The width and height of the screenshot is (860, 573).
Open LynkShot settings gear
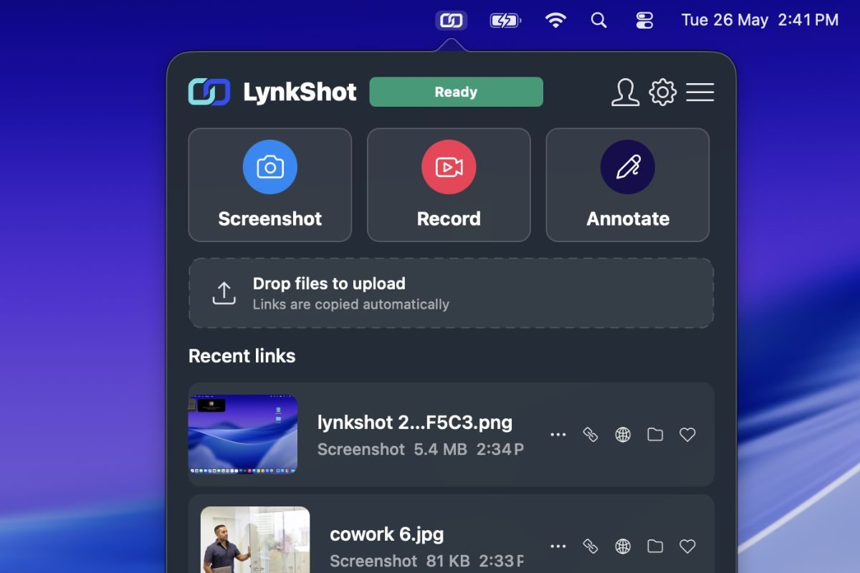point(663,92)
